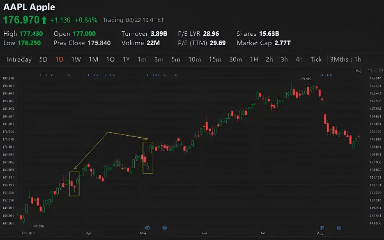This screenshot has height=240, width=384.
Task: Click the second event marker after May
Action: [165, 228]
